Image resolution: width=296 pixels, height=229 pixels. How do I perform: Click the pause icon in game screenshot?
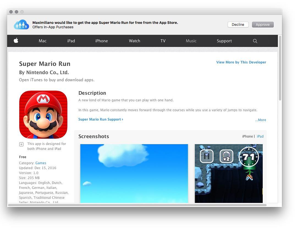tap(207, 156)
